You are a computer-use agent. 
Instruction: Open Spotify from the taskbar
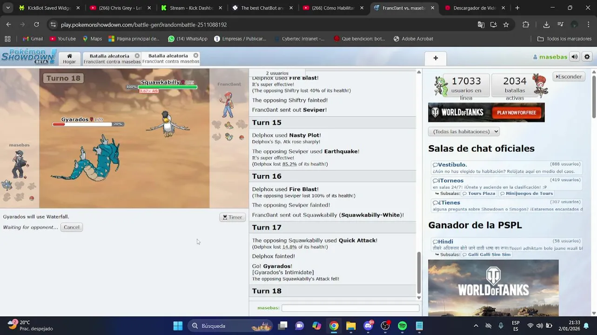[x=402, y=326]
